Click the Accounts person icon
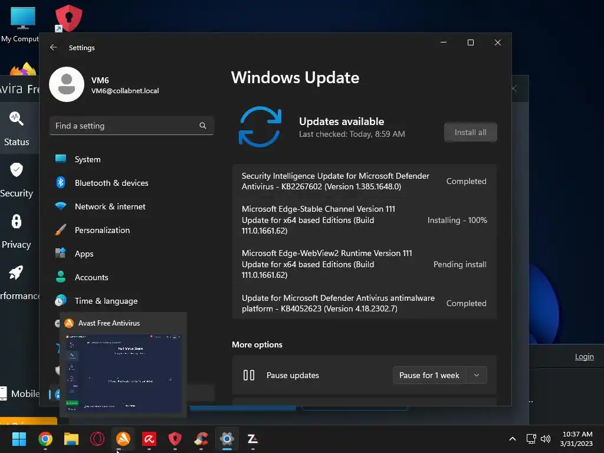 (61, 277)
